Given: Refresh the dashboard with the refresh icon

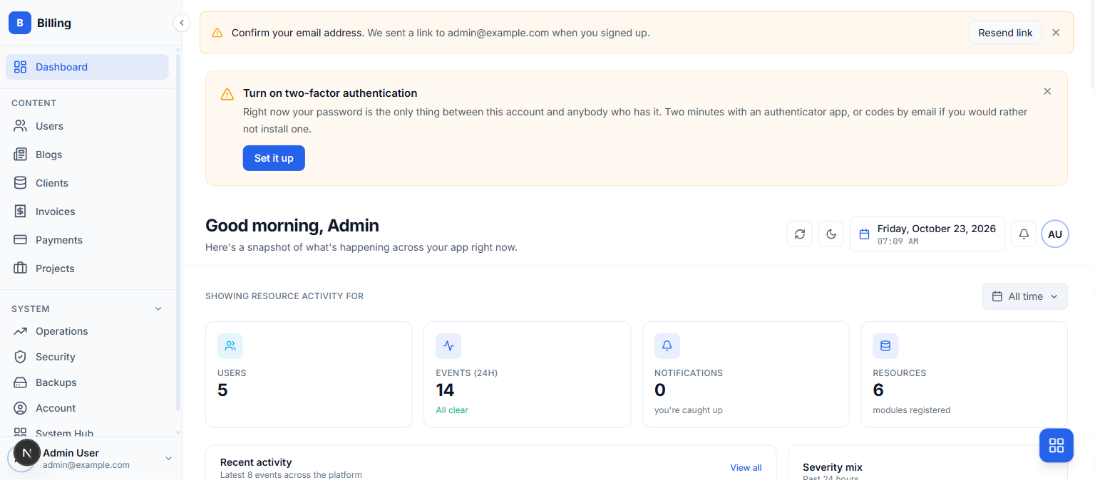Looking at the screenshot, I should (x=800, y=234).
